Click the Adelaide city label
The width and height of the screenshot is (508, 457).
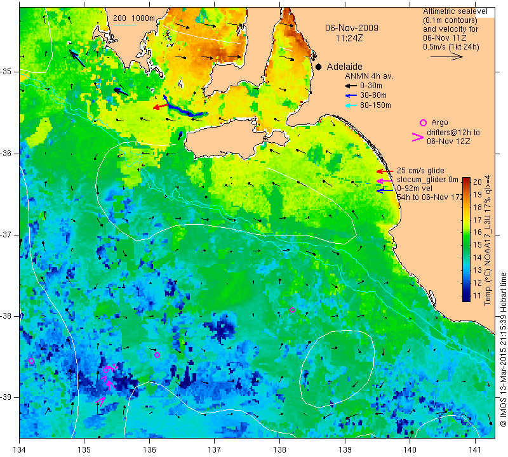click(344, 67)
